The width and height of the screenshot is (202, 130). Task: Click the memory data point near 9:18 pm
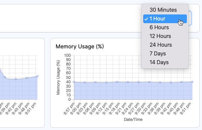point(117,82)
